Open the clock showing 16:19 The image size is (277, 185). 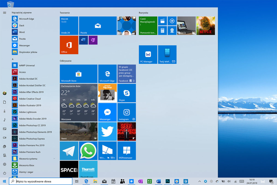252,181
